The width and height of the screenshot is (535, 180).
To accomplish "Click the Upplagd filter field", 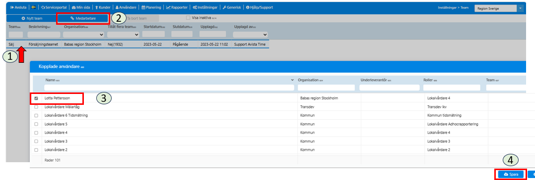I will click(212, 34).
